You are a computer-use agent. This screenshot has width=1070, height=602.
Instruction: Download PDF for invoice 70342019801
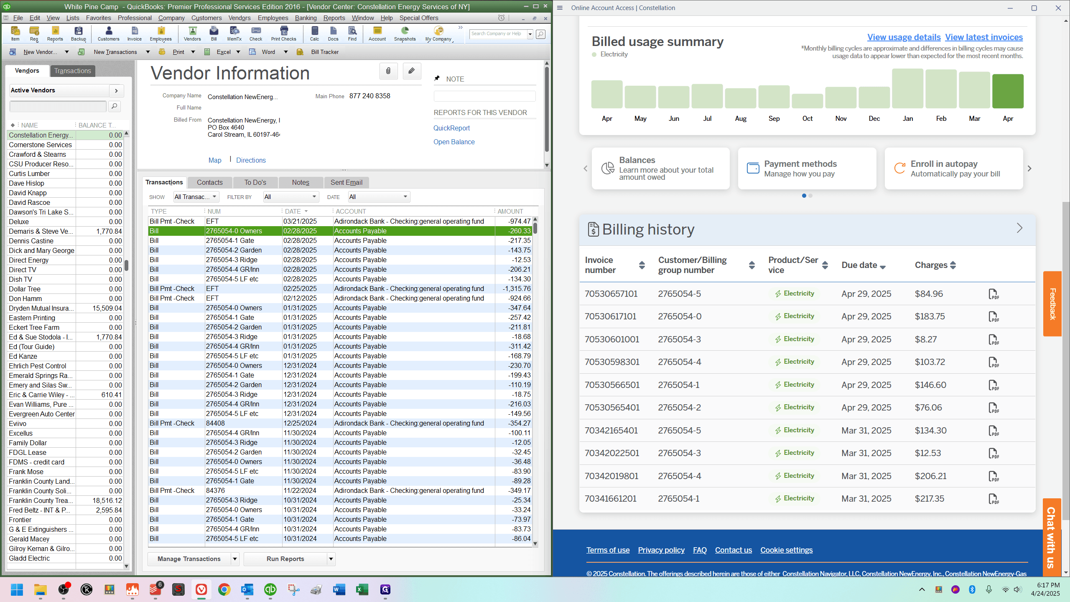pos(994,476)
